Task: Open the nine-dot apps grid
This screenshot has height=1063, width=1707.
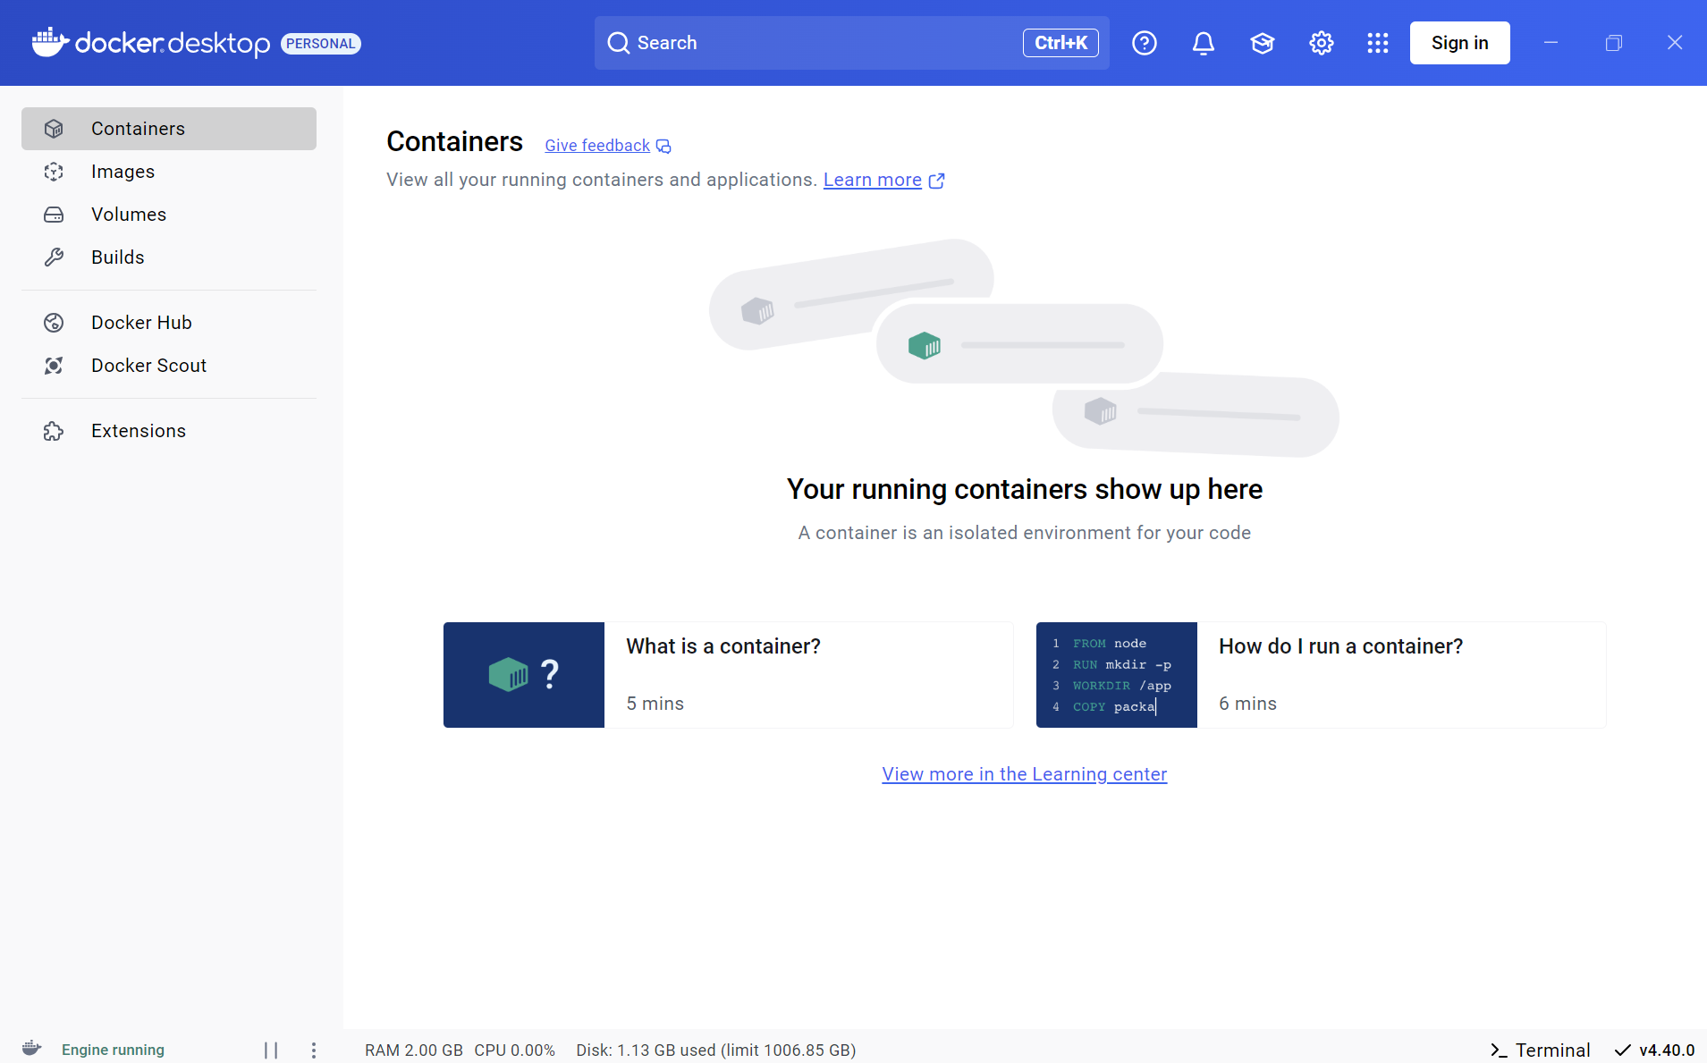Action: pyautogui.click(x=1377, y=42)
